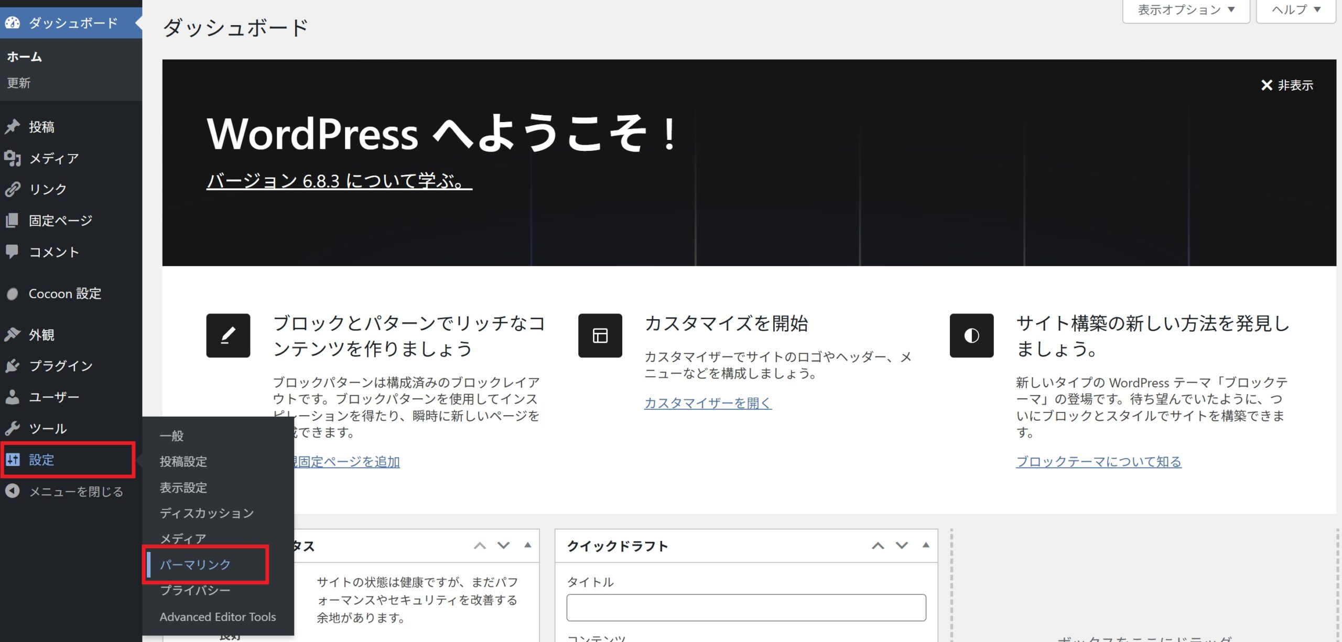
Task: Move Quick Draft panel down with chevron
Action: click(x=902, y=546)
